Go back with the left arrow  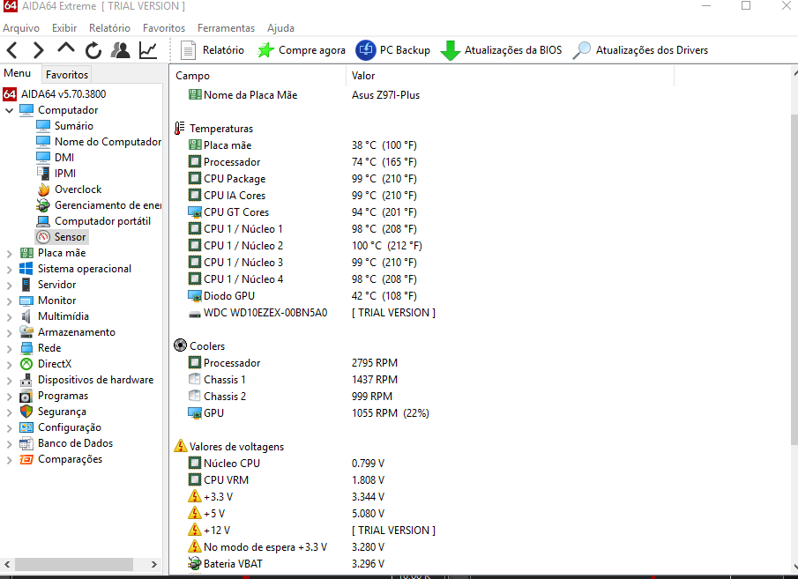click(x=12, y=50)
